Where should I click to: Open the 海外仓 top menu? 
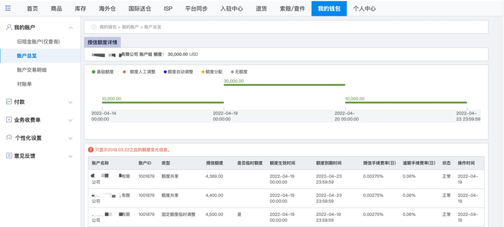(x=107, y=9)
